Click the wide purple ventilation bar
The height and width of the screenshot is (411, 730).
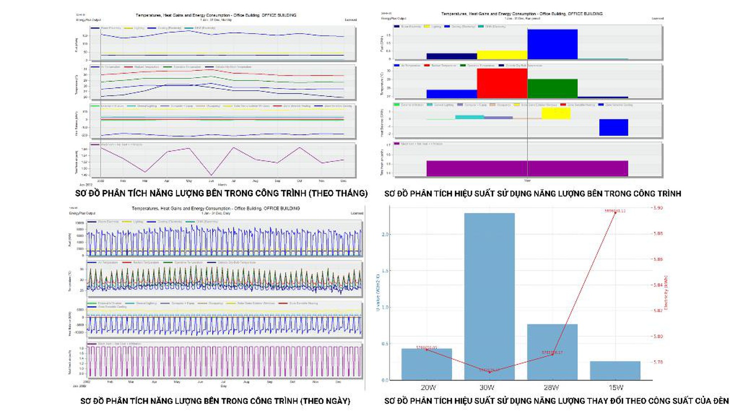click(527, 168)
